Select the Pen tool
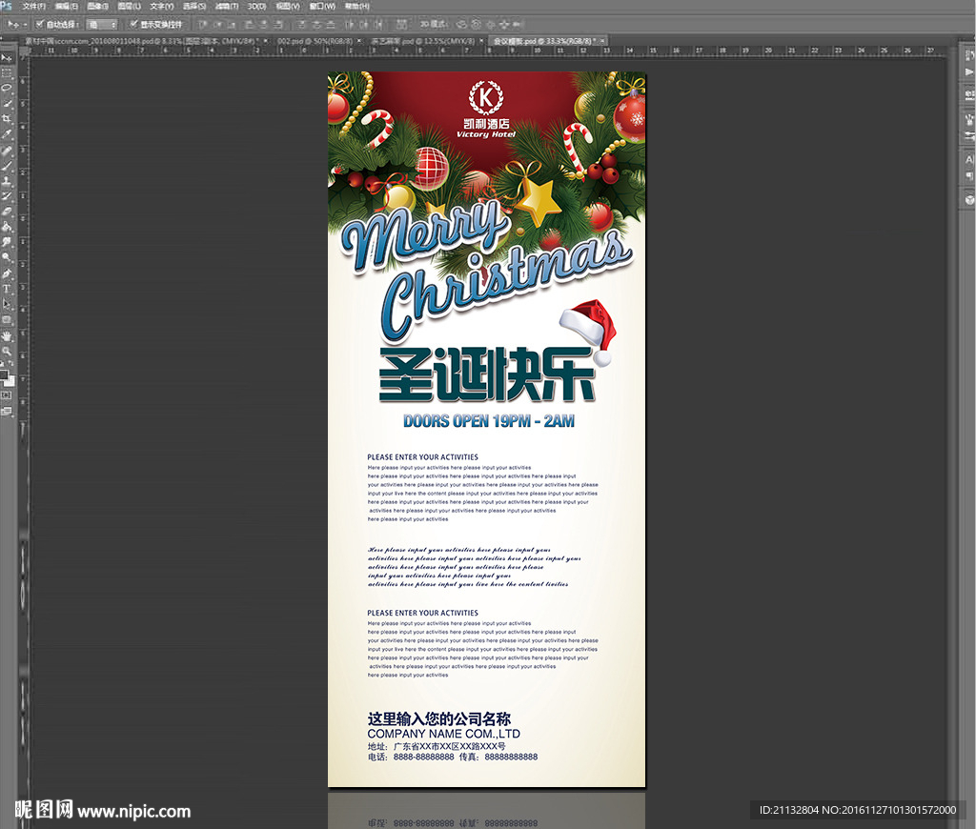Image resolution: width=976 pixels, height=829 pixels. (7, 273)
